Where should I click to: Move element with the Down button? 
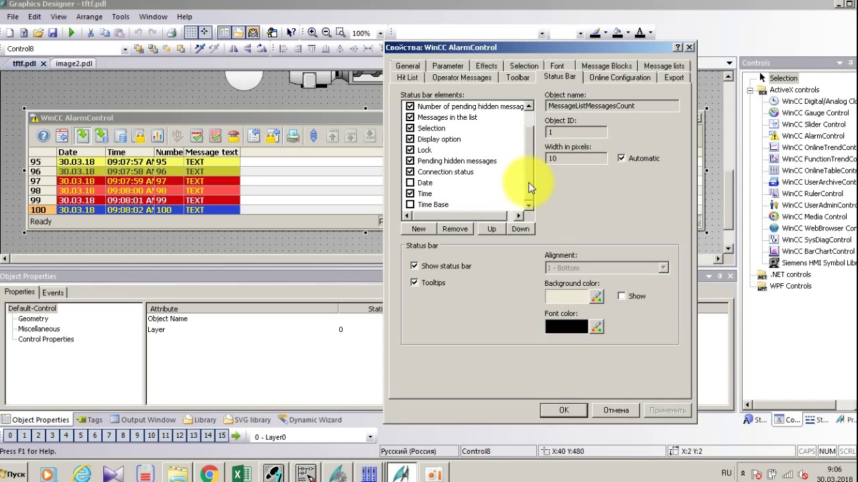point(520,229)
